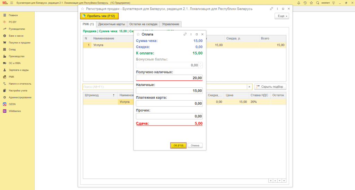355x190 pixels.
Task: Click the Наличные amount field
Action: pyautogui.click(x=169, y=90)
